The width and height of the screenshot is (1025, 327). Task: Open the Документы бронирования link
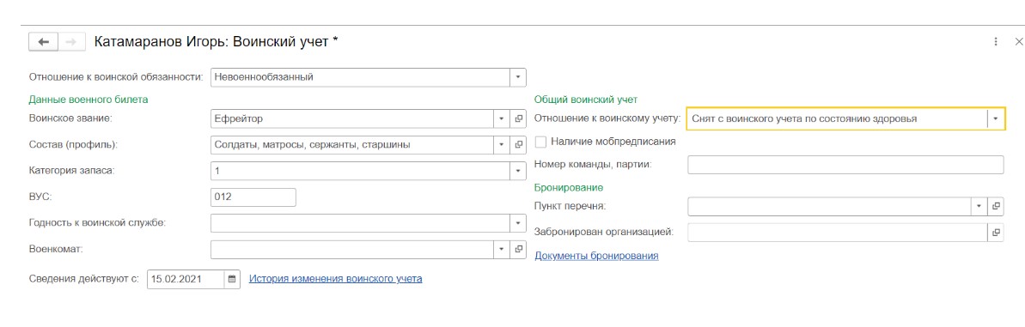pos(596,255)
